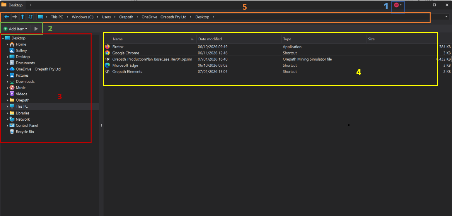The height and width of the screenshot is (216, 452).
Task: Expand the OneDrive - Orepath Pty Ltd node
Action: point(7,69)
